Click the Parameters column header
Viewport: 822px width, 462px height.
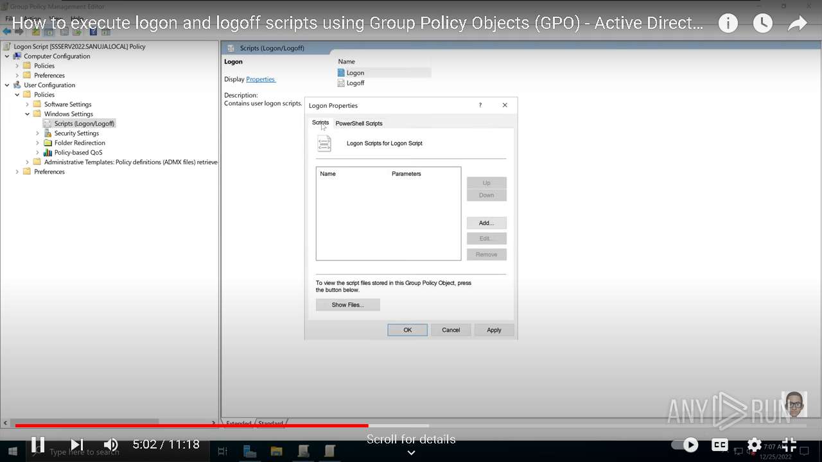[x=407, y=174]
